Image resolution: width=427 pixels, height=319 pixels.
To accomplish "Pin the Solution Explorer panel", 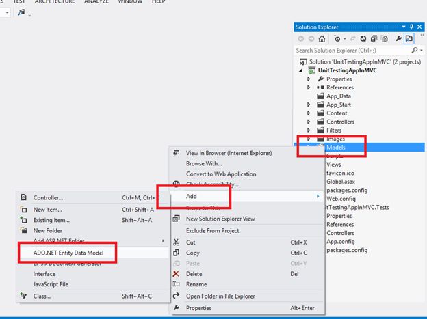I will coord(411,27).
